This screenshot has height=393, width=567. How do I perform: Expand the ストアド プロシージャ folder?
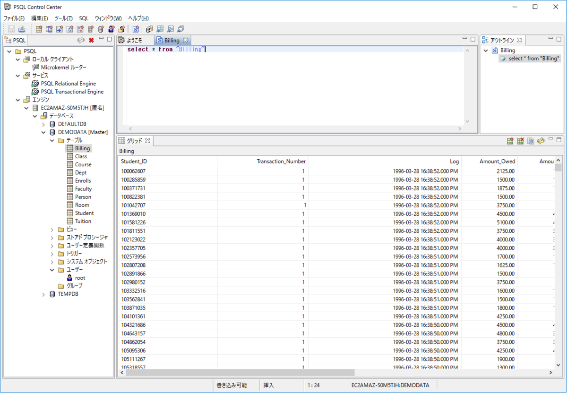click(x=52, y=237)
